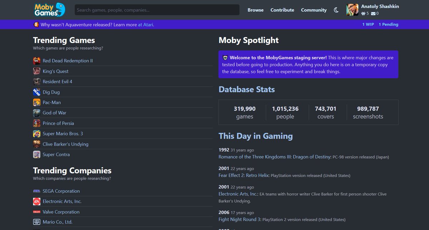Viewport: 429px width, 230px height.
Task: Open the Mario Co., Ltd. link
Action: (x=58, y=222)
